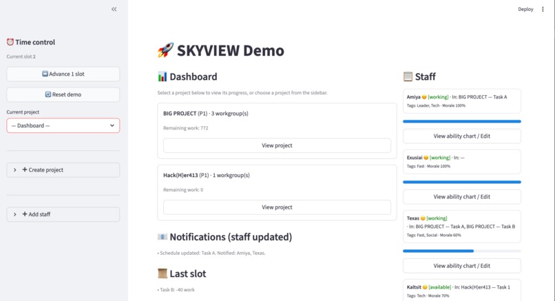Reset the demo
The image size is (555, 301).
coord(63,94)
